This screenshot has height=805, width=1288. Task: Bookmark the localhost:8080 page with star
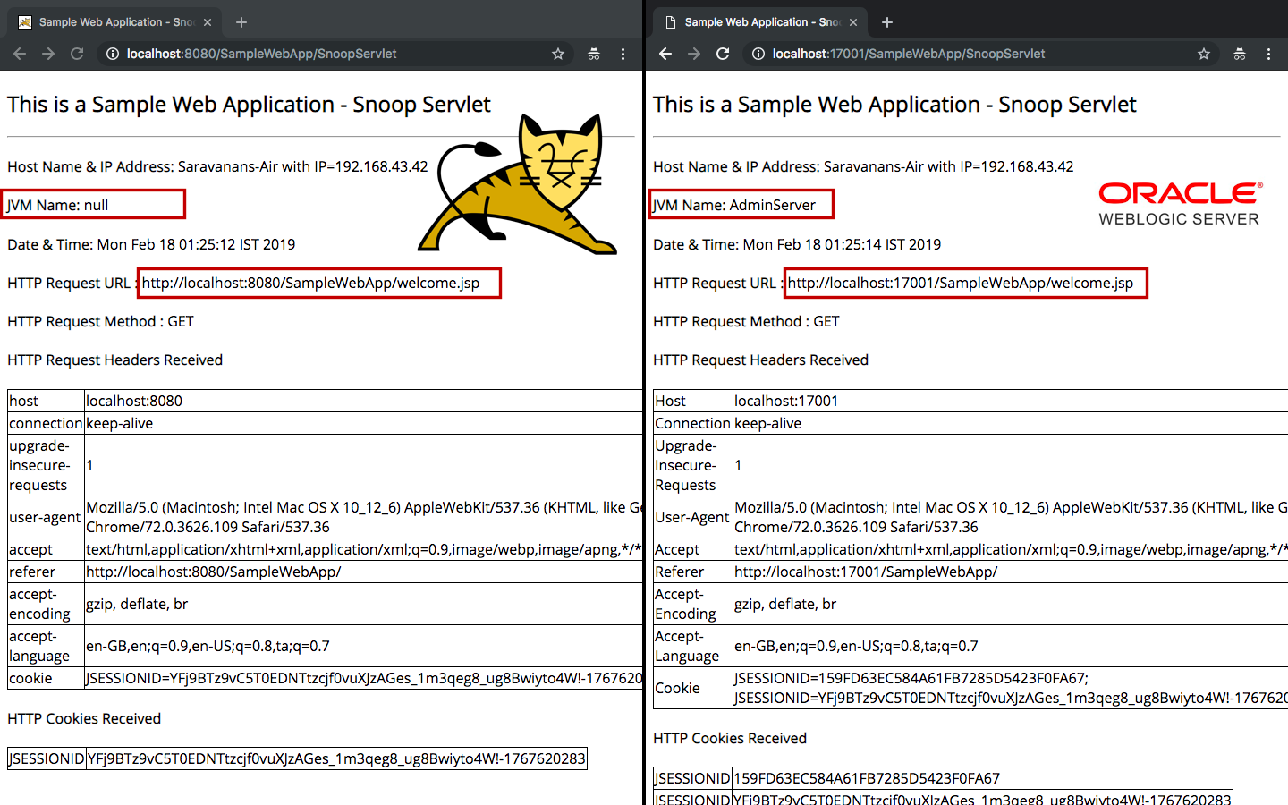point(558,54)
